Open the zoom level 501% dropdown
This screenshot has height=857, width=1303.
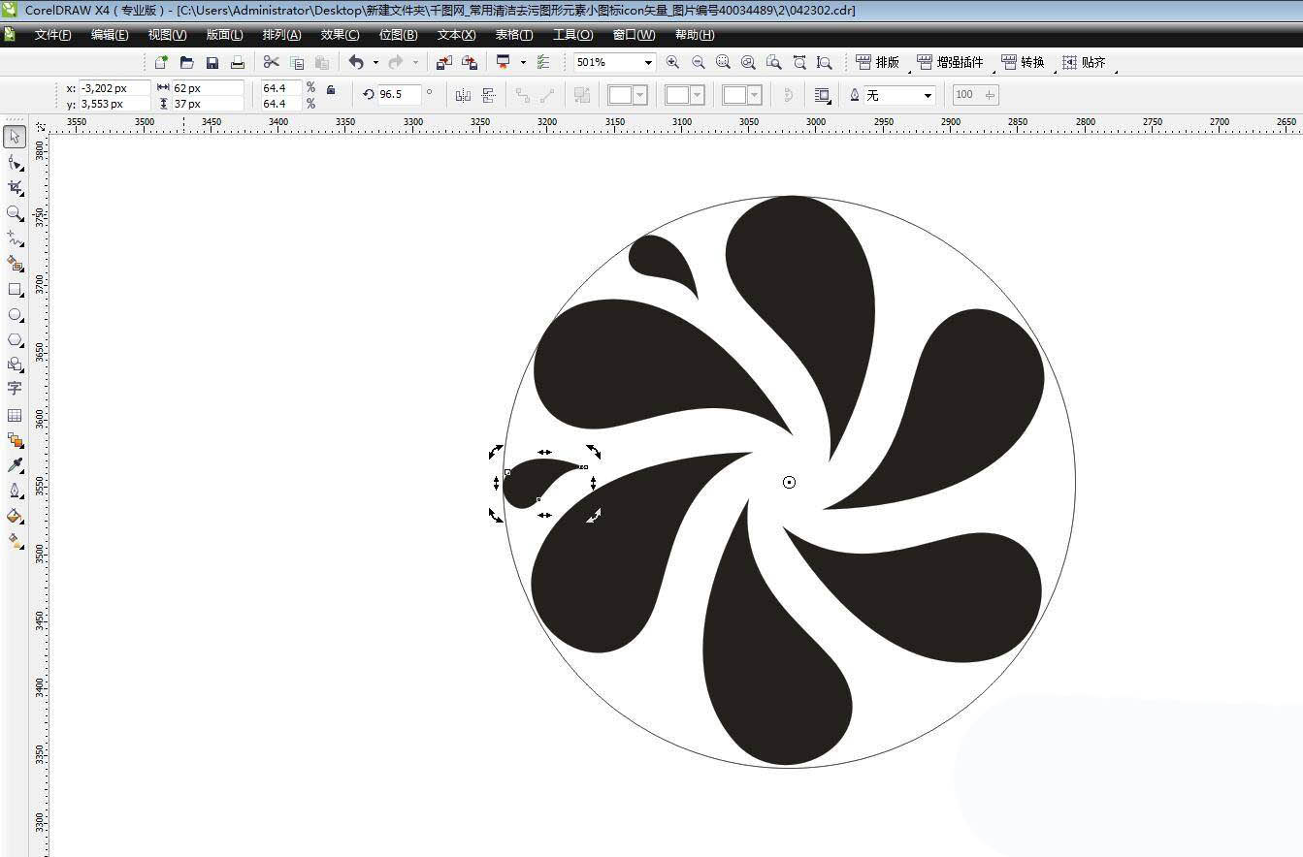tap(648, 62)
